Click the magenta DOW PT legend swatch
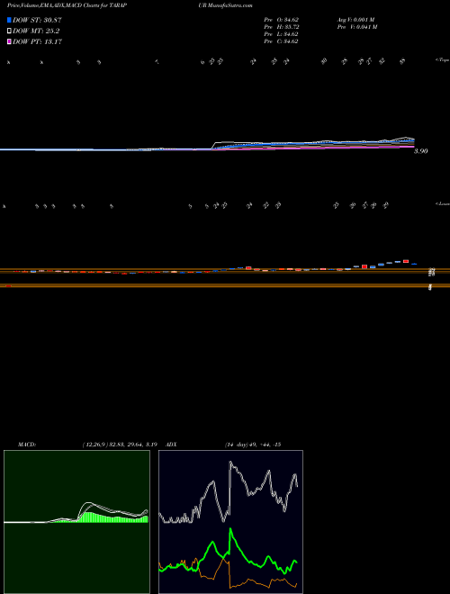Screen dimensions: 450x594 (x=9, y=41)
